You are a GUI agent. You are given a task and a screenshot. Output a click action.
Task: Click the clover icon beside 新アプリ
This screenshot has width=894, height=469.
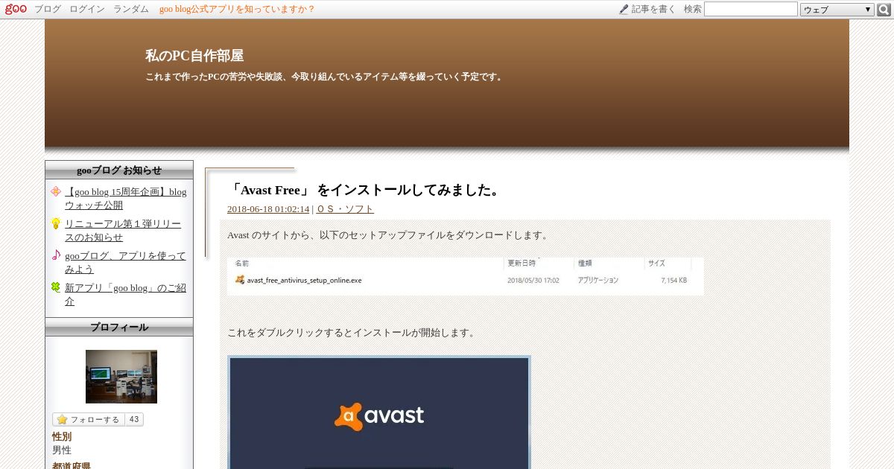click(56, 287)
